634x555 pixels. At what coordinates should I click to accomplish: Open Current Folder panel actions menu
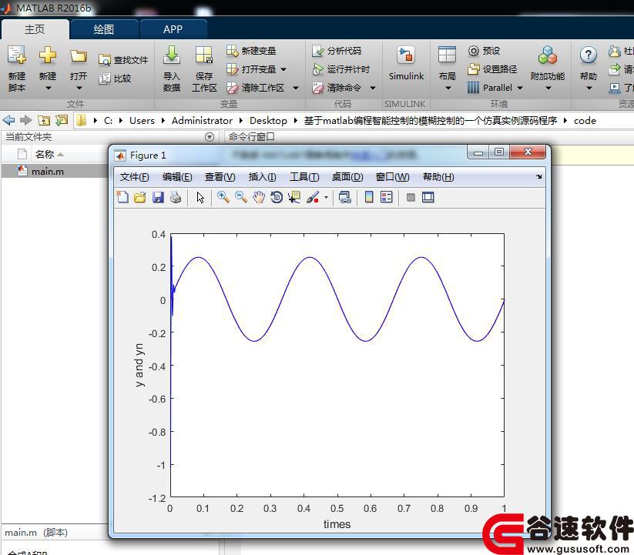point(210,137)
